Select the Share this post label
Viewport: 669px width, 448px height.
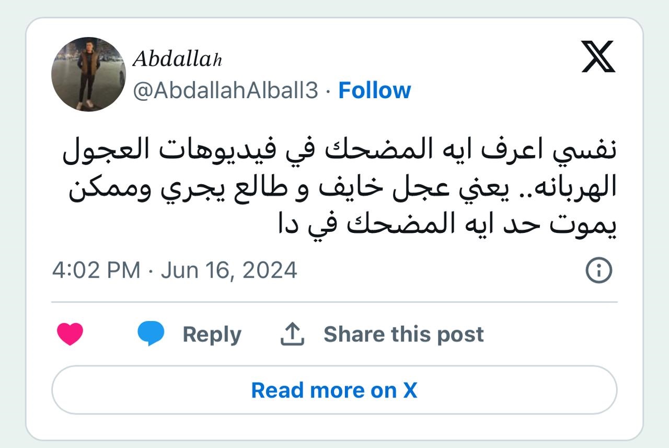pyautogui.click(x=403, y=334)
